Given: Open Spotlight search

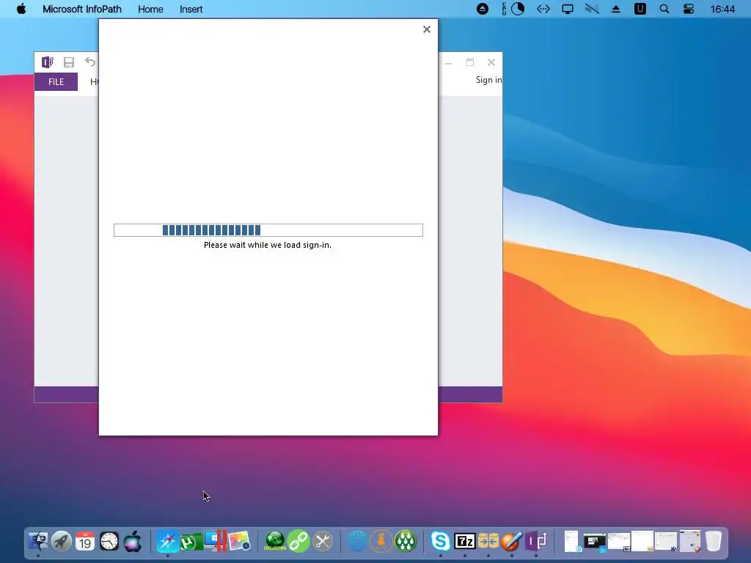Looking at the screenshot, I should (x=664, y=9).
